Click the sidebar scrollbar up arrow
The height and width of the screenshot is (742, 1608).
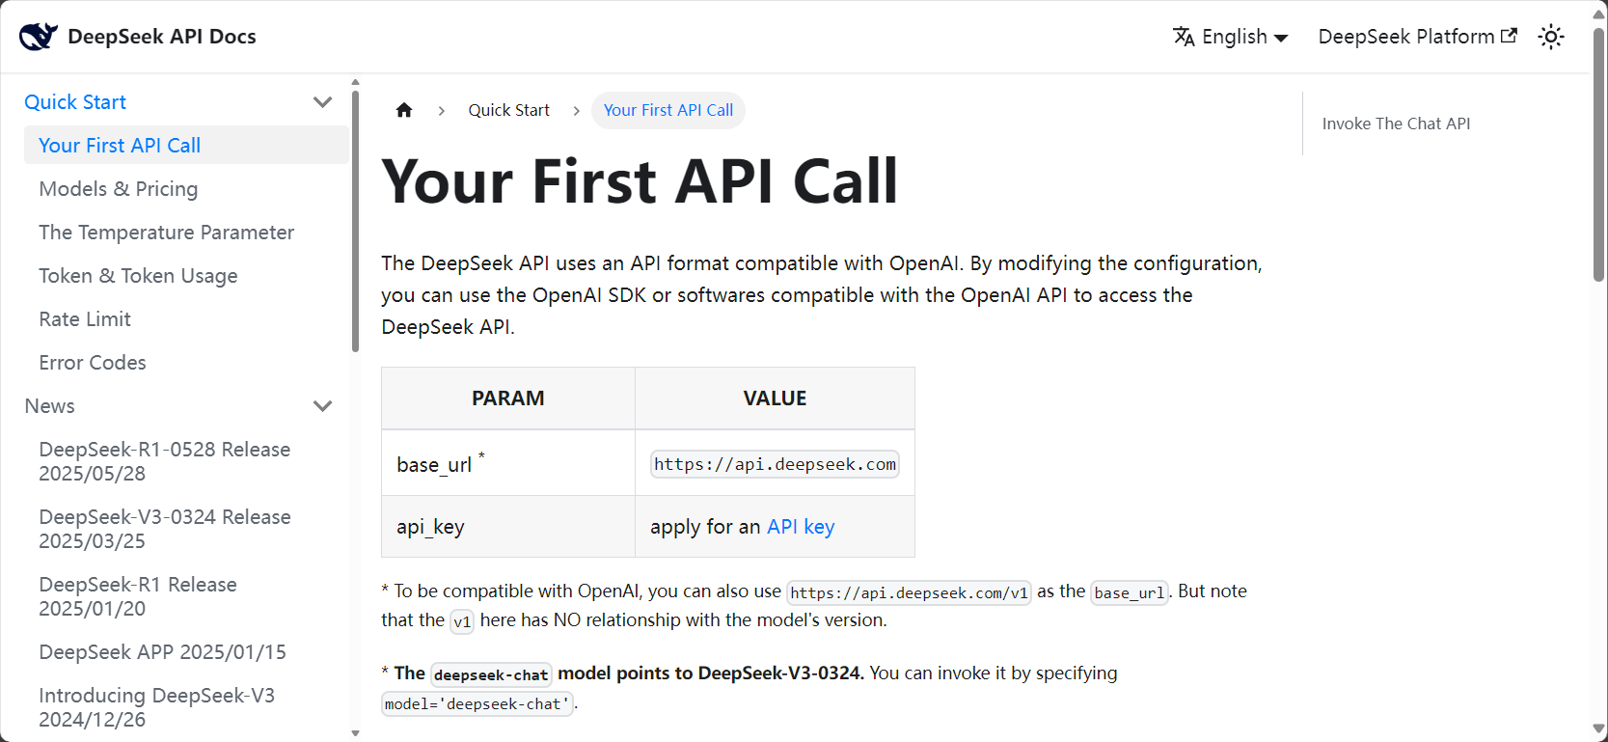(355, 83)
